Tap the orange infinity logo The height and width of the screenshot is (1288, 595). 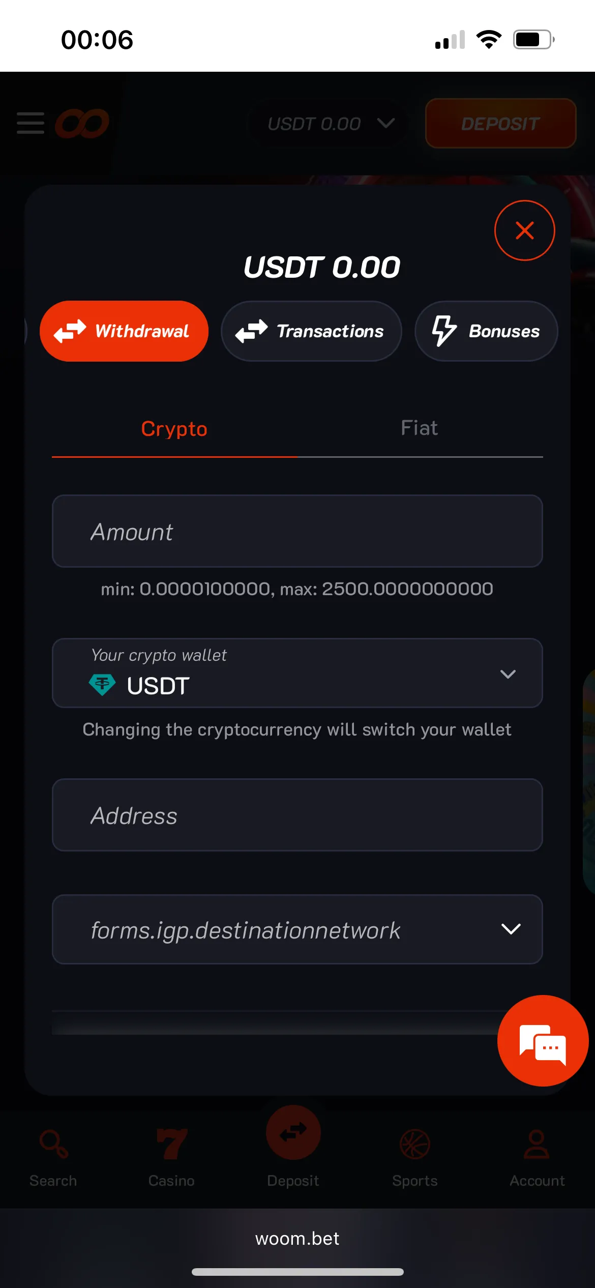(x=82, y=123)
